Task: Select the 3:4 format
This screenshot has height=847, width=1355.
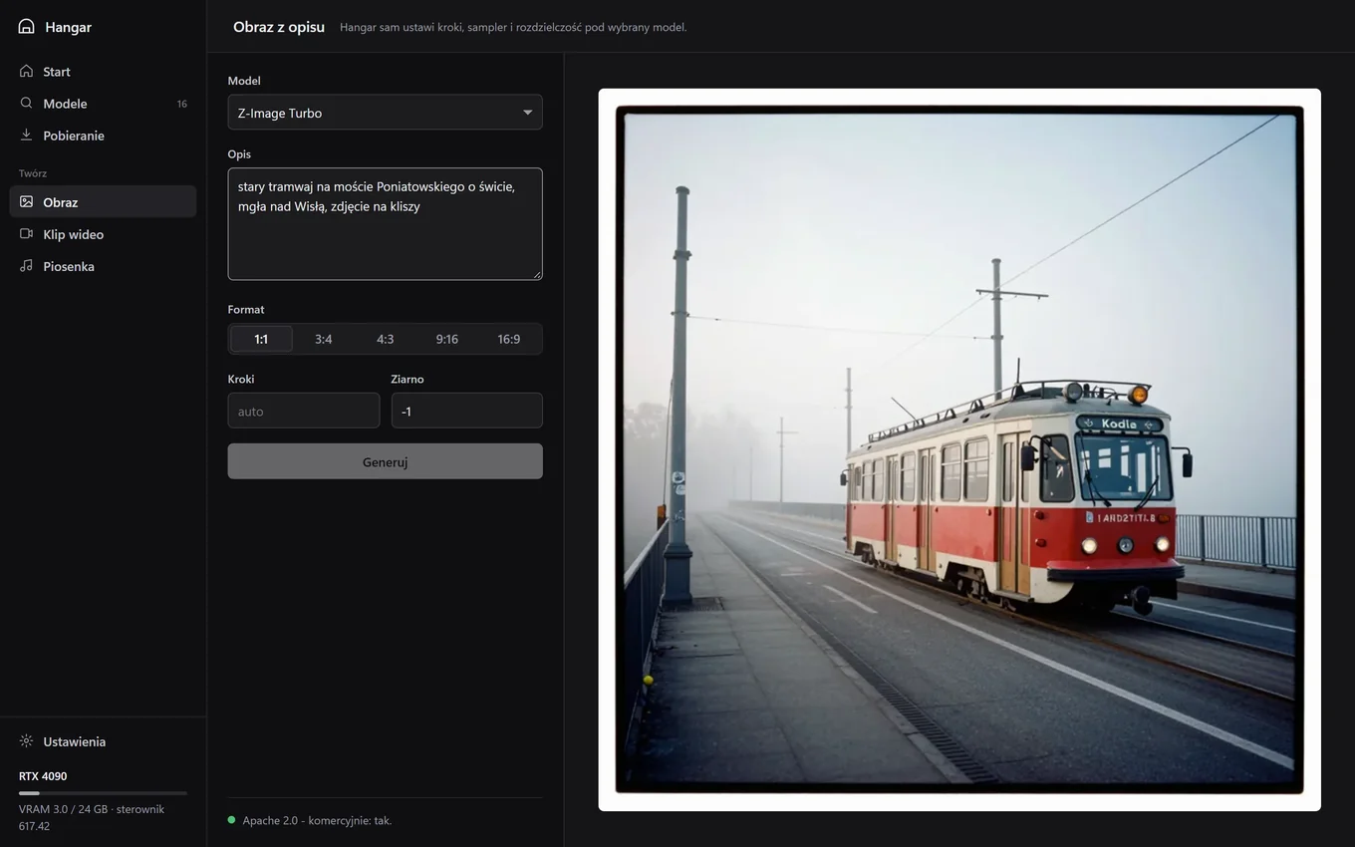Action: (323, 339)
